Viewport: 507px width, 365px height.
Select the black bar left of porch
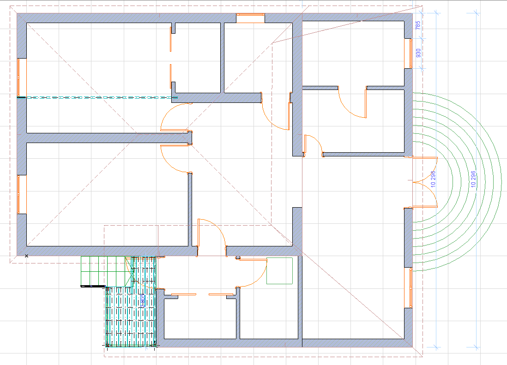click(x=93, y=286)
